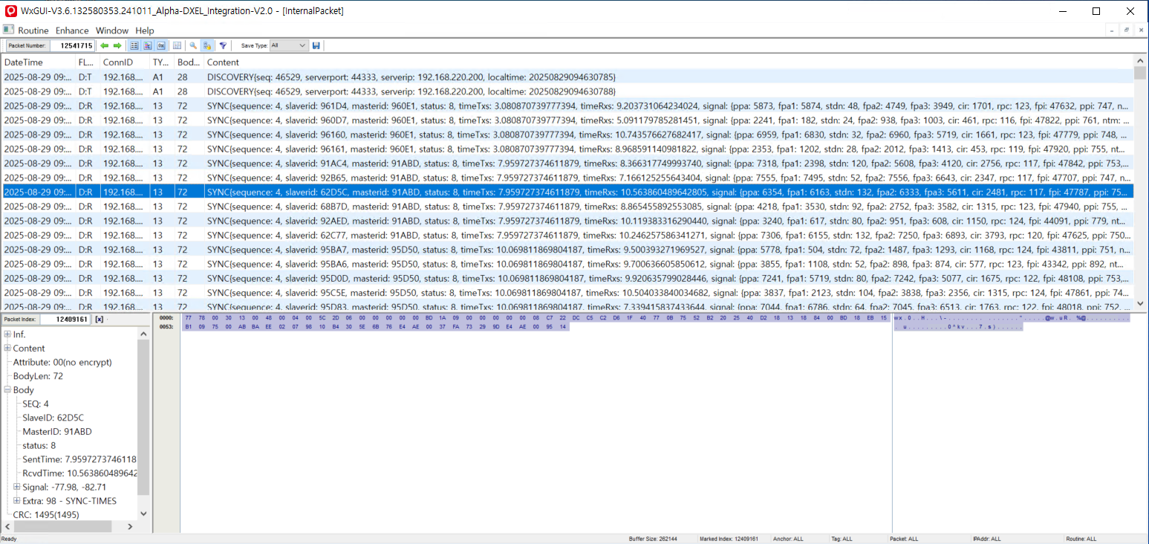
Task: Click the columns layout icon before the magnifier
Action: coord(177,46)
